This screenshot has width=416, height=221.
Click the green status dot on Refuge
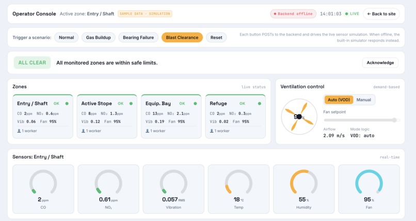coord(260,104)
